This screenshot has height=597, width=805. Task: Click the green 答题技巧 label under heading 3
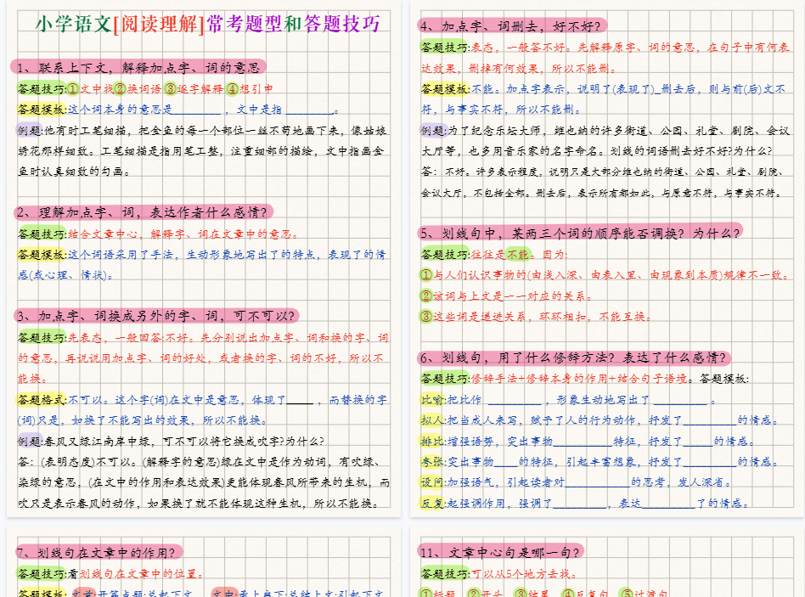point(42,337)
